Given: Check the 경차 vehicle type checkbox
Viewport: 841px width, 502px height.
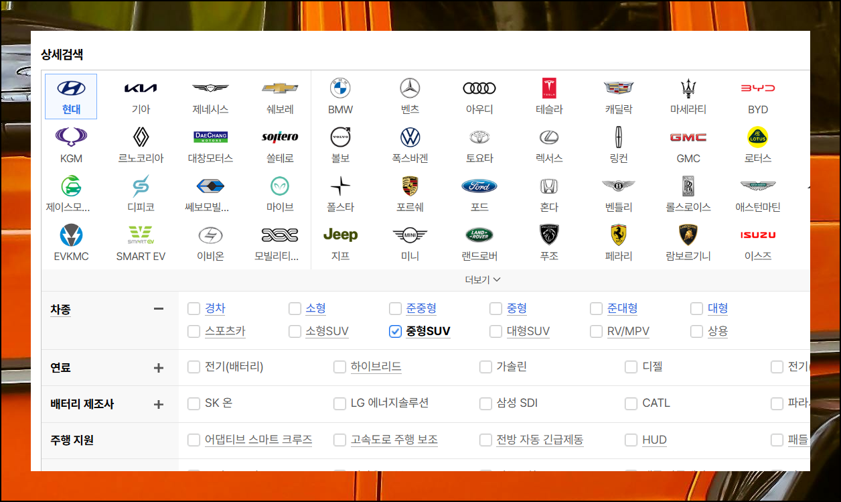Looking at the screenshot, I should pyautogui.click(x=194, y=309).
